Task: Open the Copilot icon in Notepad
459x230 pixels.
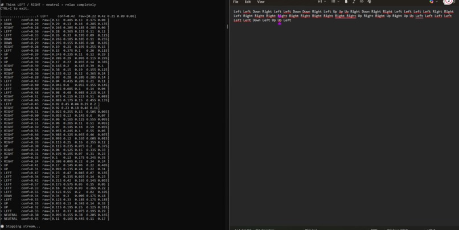Action: (x=432, y=2)
